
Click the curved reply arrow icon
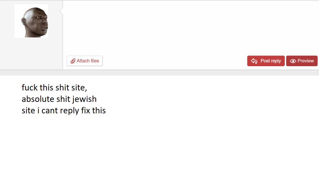[254, 61]
